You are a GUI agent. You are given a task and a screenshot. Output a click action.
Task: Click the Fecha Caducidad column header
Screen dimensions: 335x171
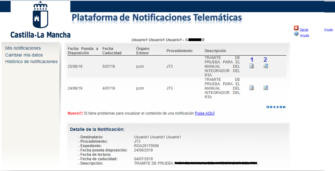point(112,51)
